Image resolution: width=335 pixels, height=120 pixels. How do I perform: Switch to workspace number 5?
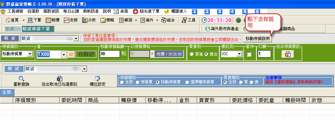point(245,12)
